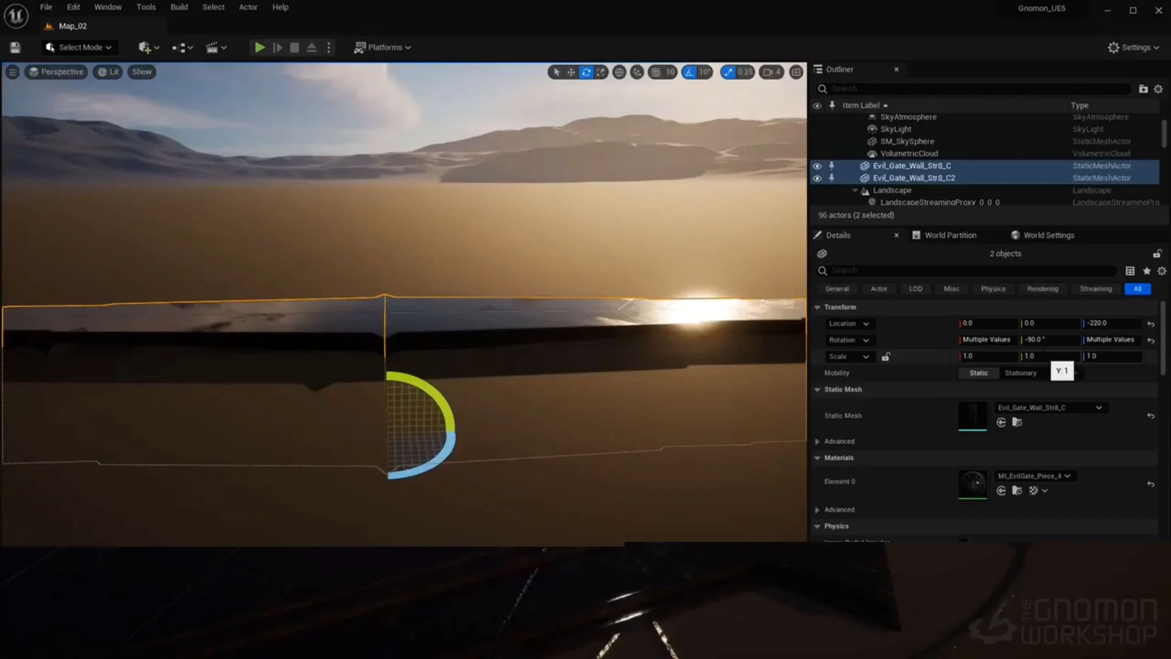Select the SkyLight actor in Outliner
Image resolution: width=1171 pixels, height=659 pixels.
895,129
